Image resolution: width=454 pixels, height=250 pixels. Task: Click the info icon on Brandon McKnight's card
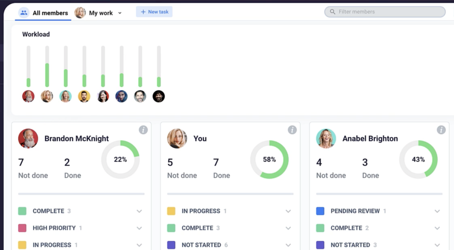click(143, 130)
